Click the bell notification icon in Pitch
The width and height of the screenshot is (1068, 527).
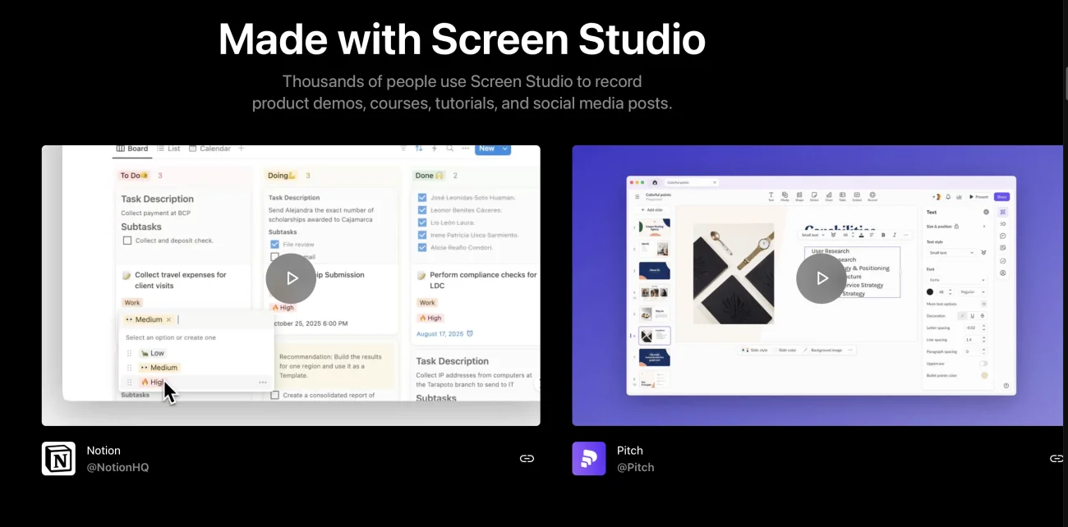(x=948, y=197)
